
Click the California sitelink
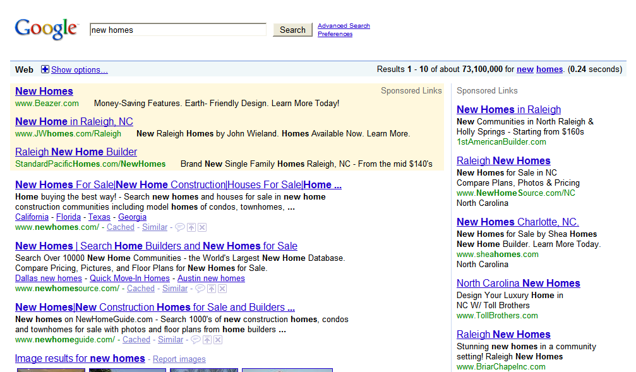pos(32,217)
